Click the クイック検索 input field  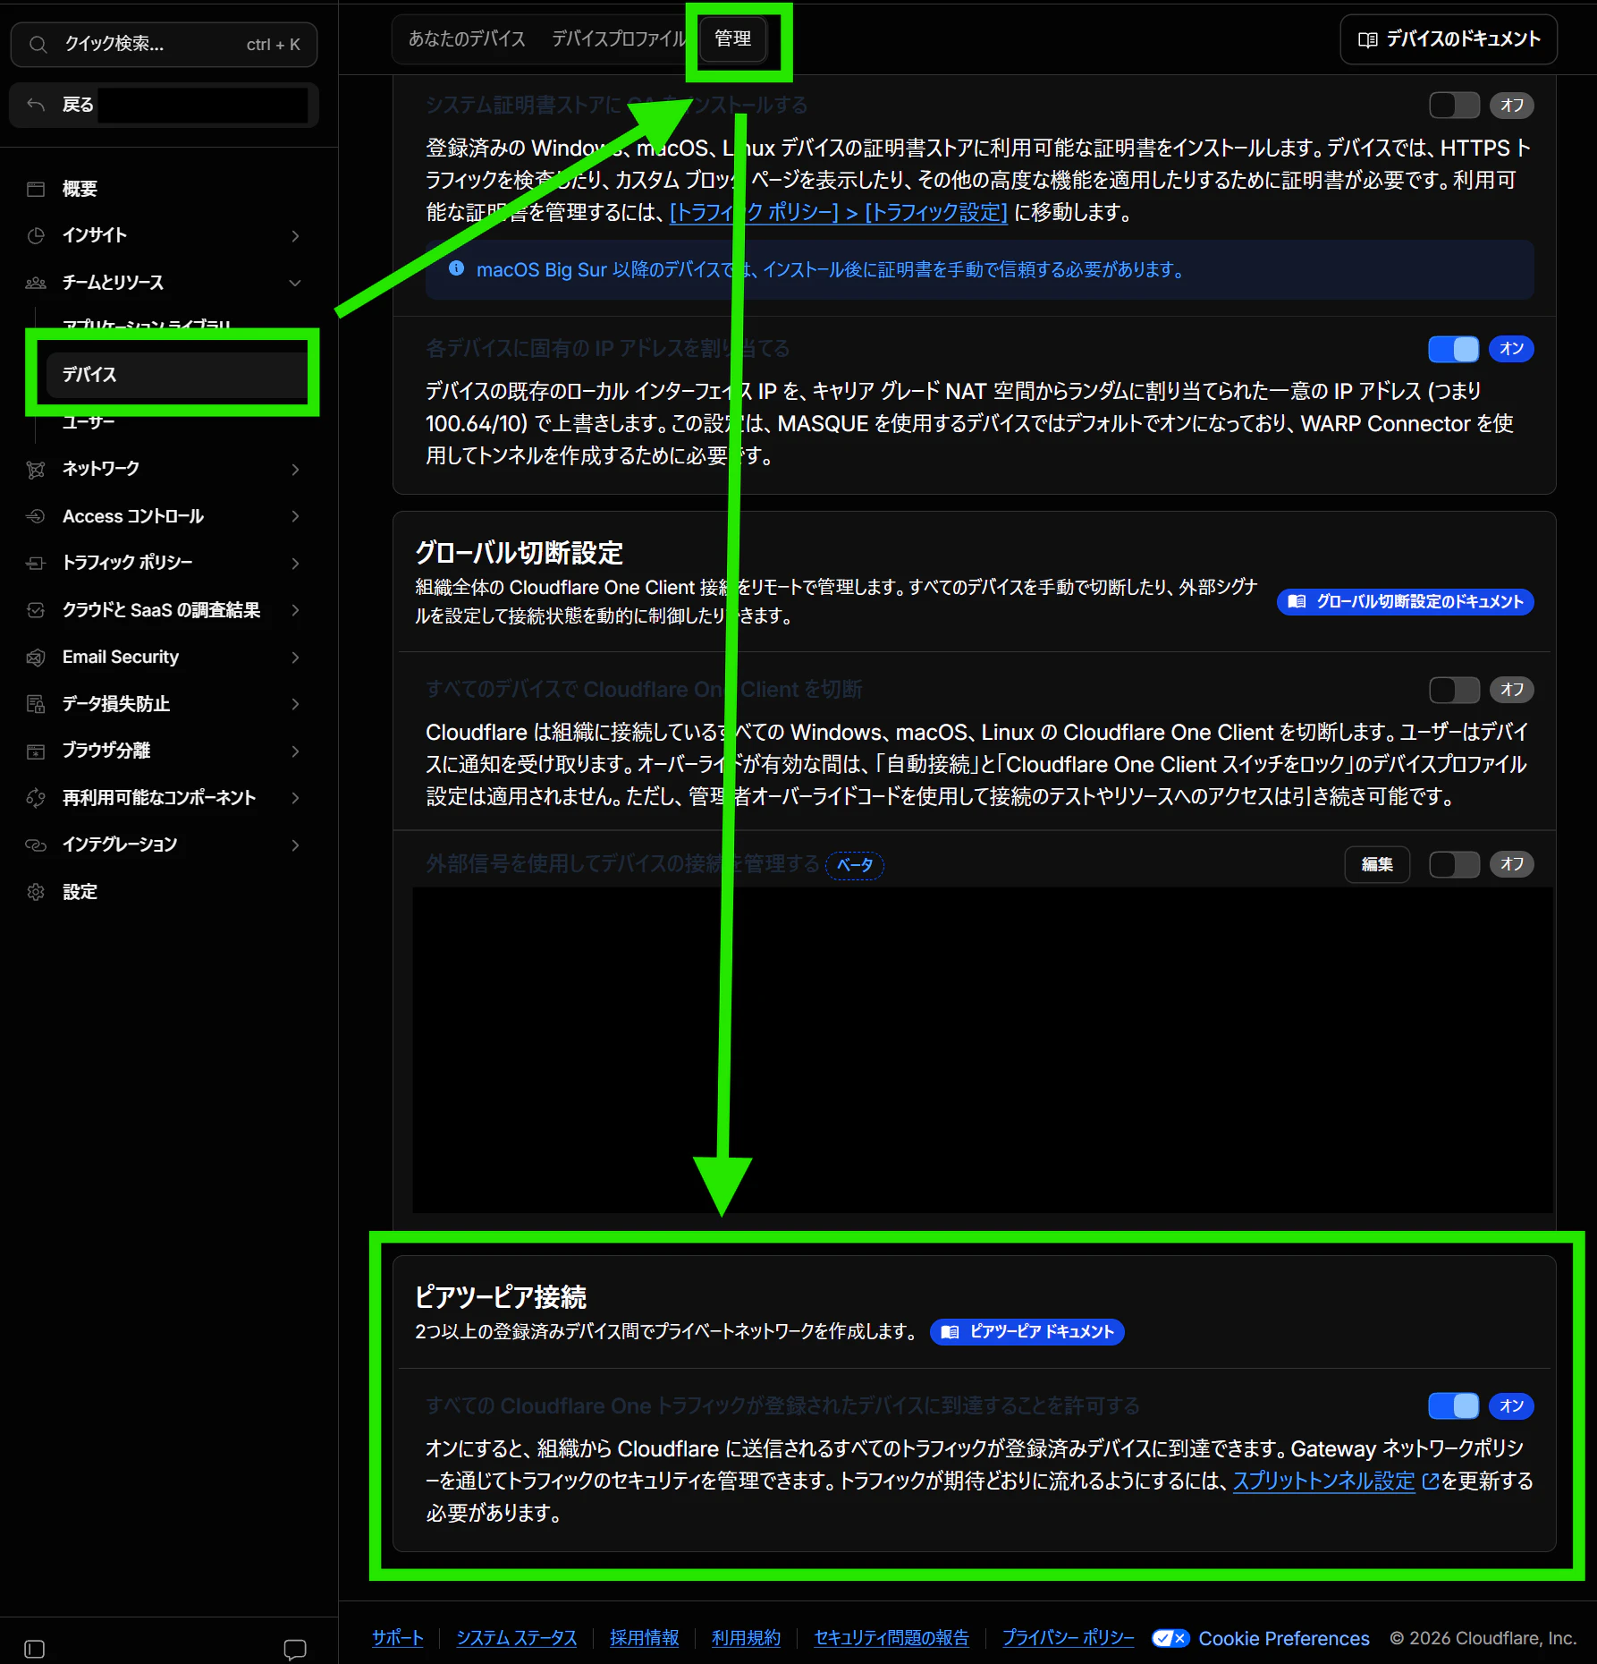[165, 45]
